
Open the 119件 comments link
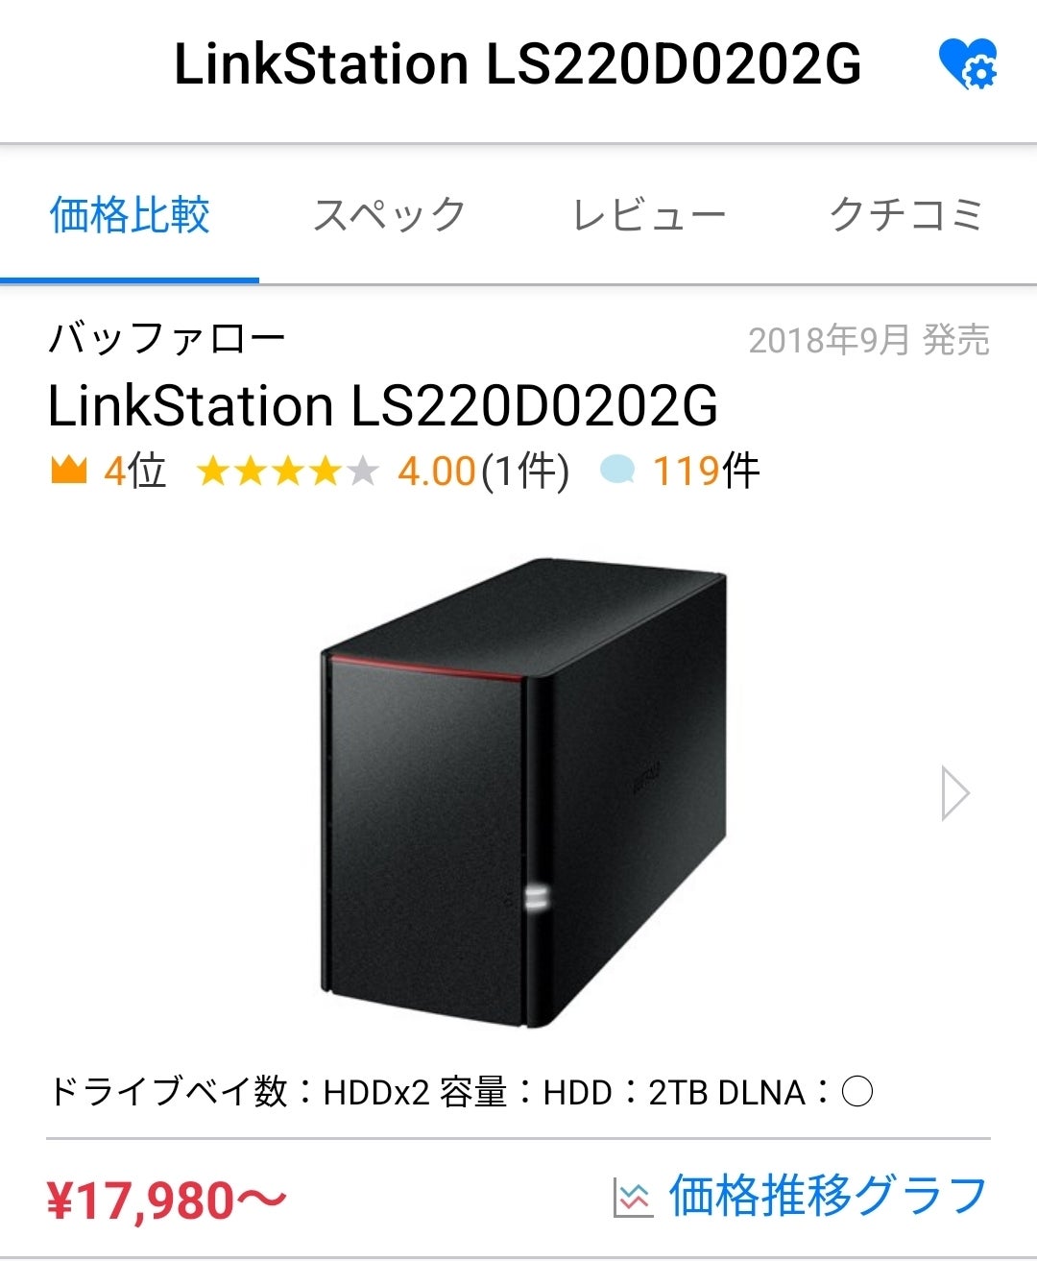[706, 471]
